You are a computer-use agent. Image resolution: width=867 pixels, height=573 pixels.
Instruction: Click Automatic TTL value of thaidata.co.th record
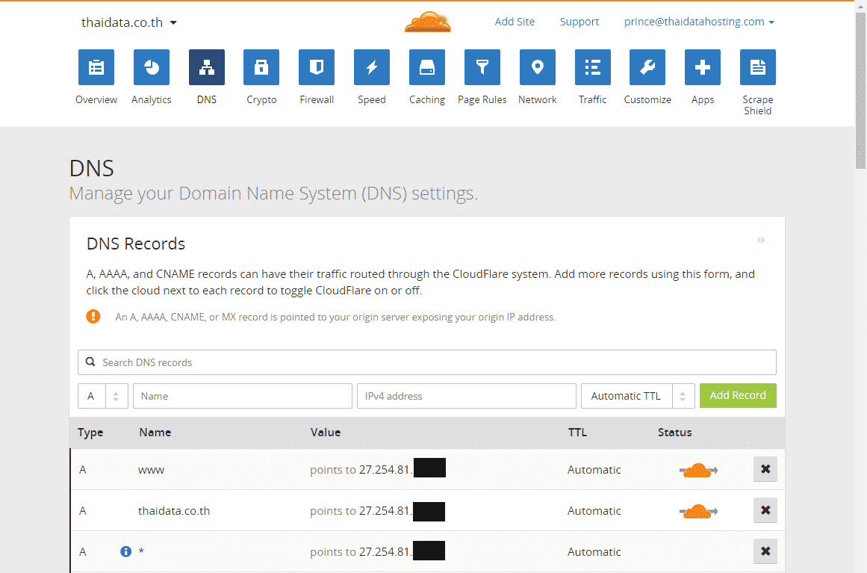(594, 511)
